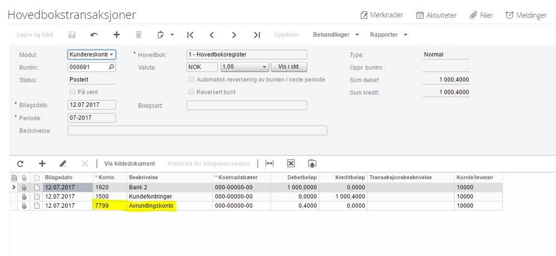The image size is (556, 256).
Task: Refresh the transaction grid
Action: 20,164
